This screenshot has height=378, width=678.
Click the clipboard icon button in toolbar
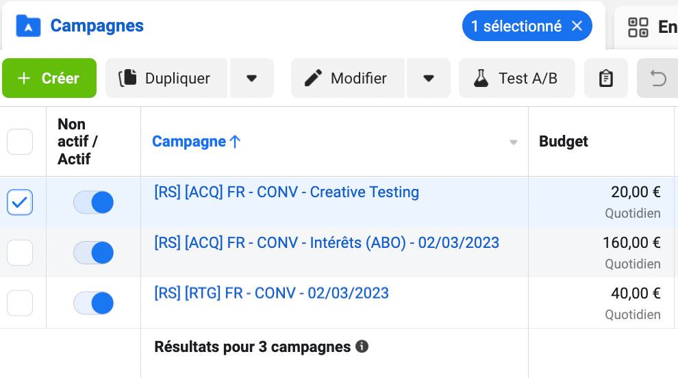[x=606, y=78]
